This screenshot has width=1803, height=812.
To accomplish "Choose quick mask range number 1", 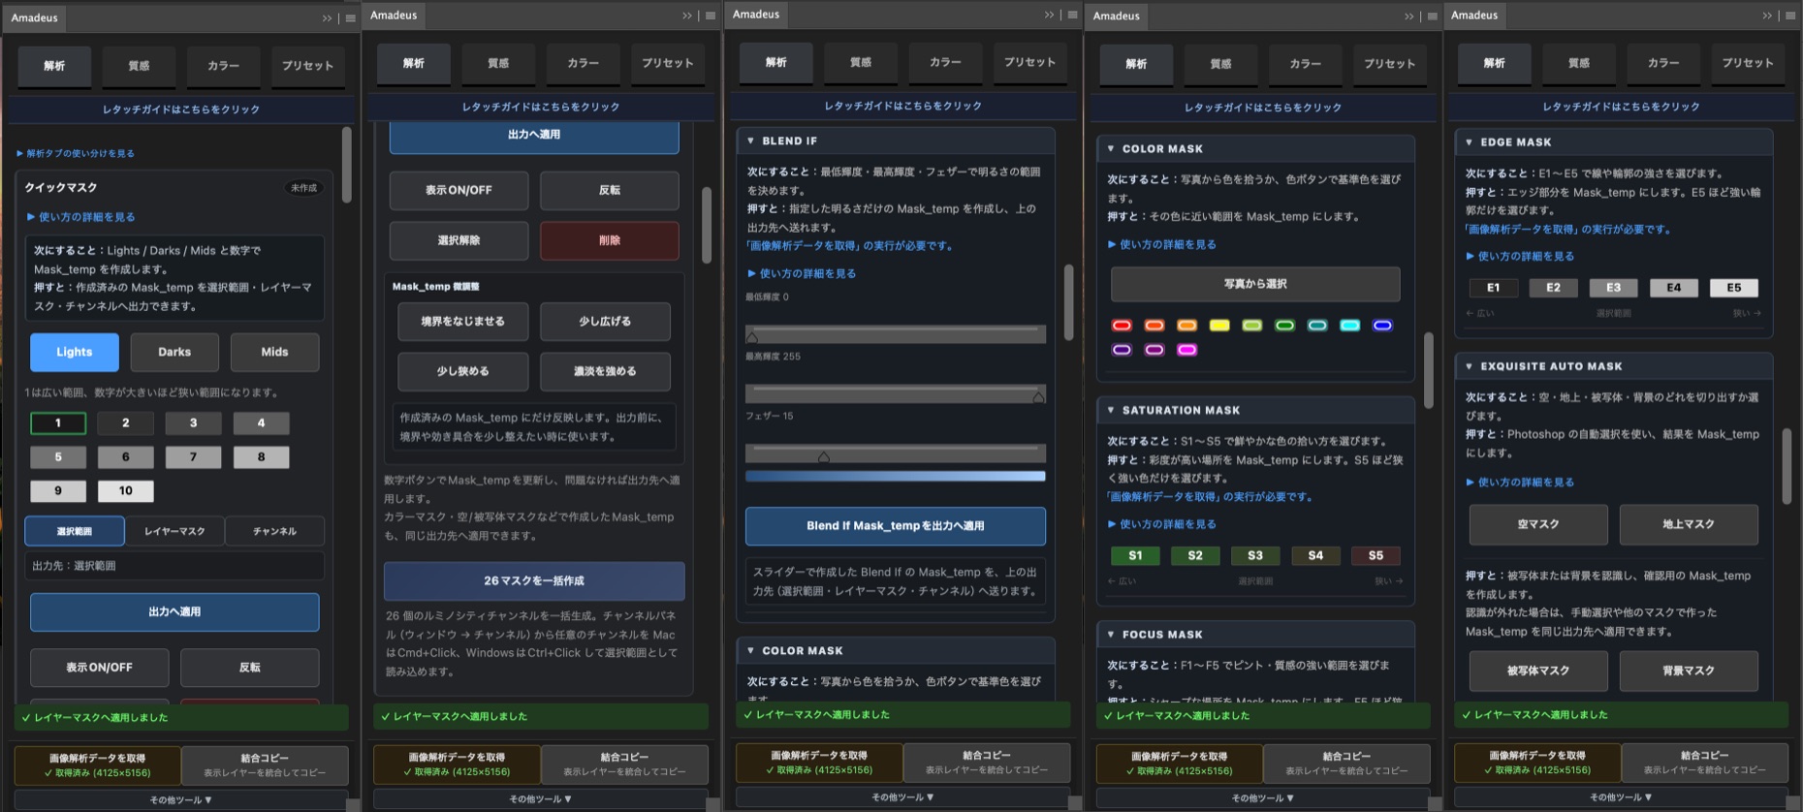I will pyautogui.click(x=58, y=422).
